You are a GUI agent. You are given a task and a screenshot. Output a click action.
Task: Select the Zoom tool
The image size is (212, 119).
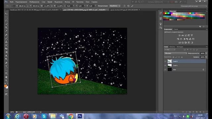coord(6,81)
